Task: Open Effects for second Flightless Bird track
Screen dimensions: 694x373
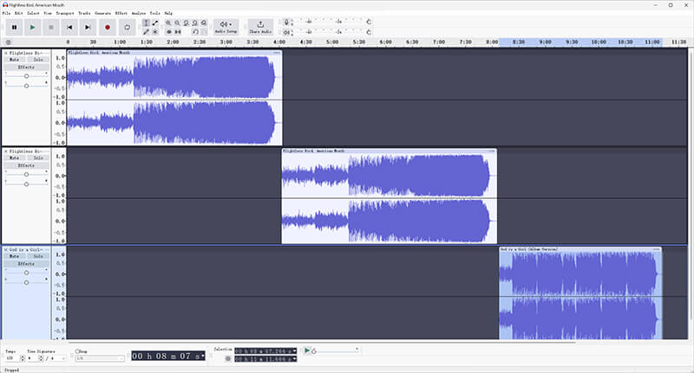Action: coord(27,165)
